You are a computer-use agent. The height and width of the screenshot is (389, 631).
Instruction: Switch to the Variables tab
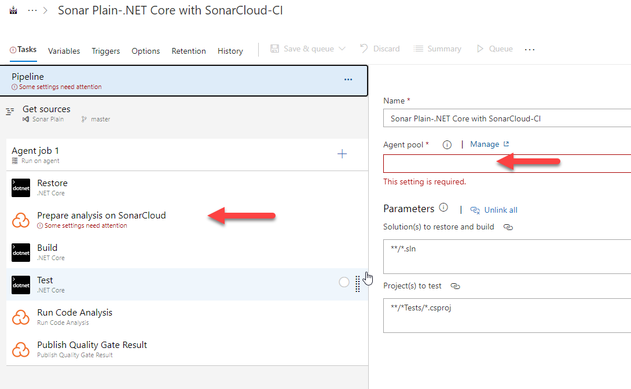(64, 51)
